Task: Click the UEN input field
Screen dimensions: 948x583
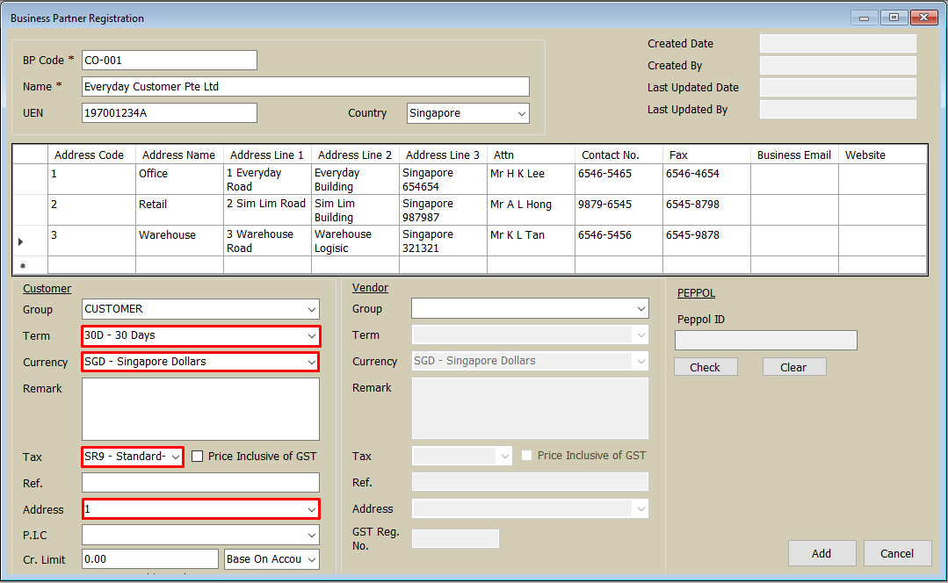Action: pyautogui.click(x=170, y=113)
